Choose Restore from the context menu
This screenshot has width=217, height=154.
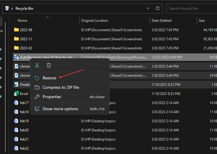tap(49, 78)
